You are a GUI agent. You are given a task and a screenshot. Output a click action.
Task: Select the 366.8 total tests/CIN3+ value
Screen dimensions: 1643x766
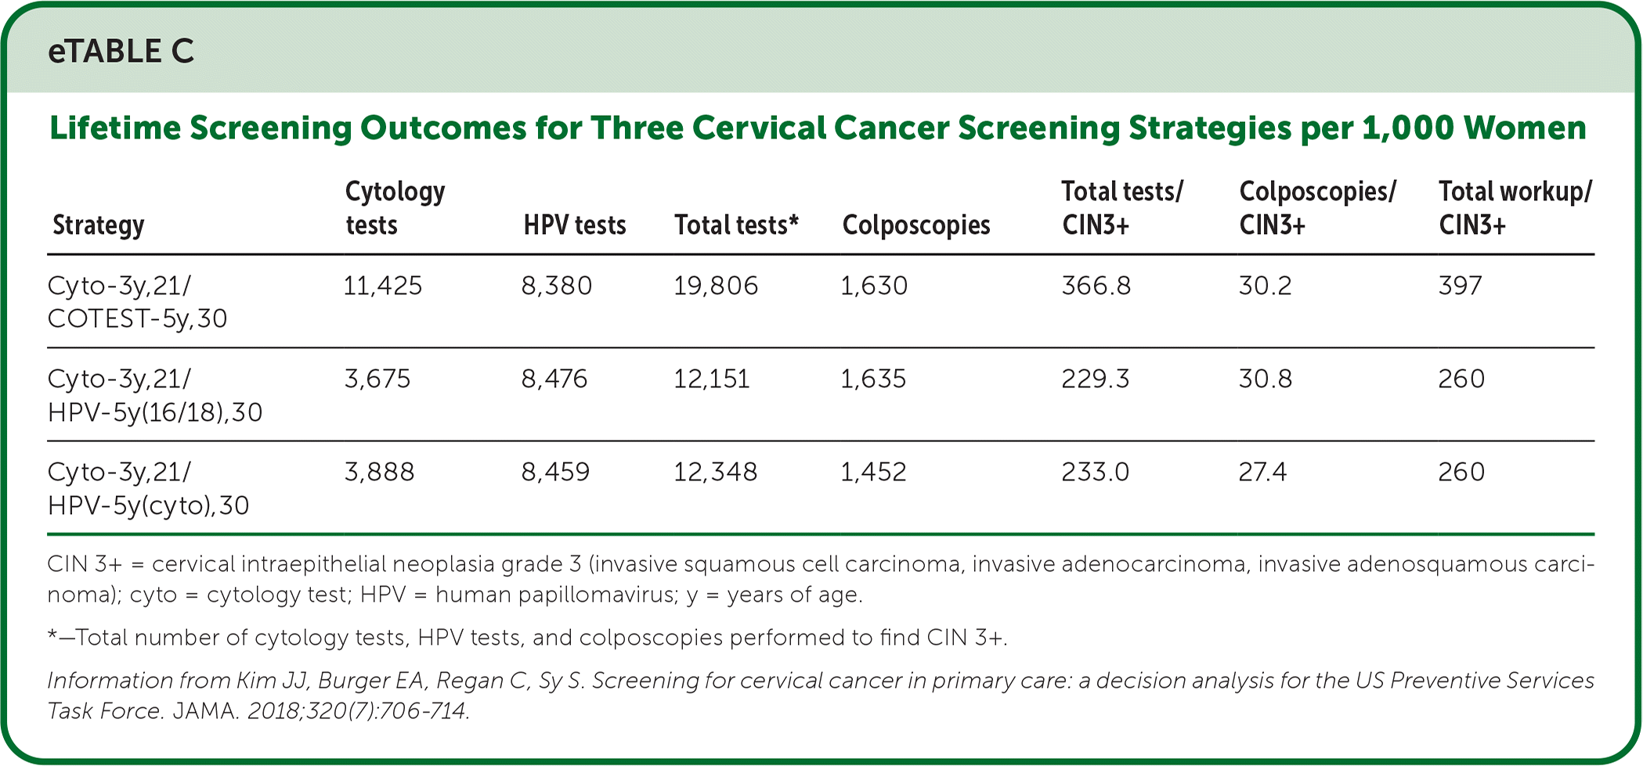(x=1096, y=286)
